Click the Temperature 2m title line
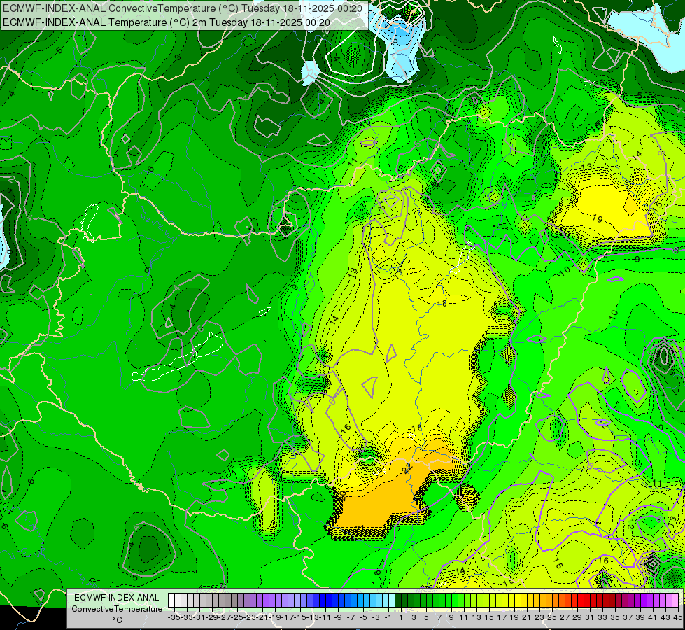Image resolution: width=685 pixels, height=630 pixels. (x=166, y=22)
